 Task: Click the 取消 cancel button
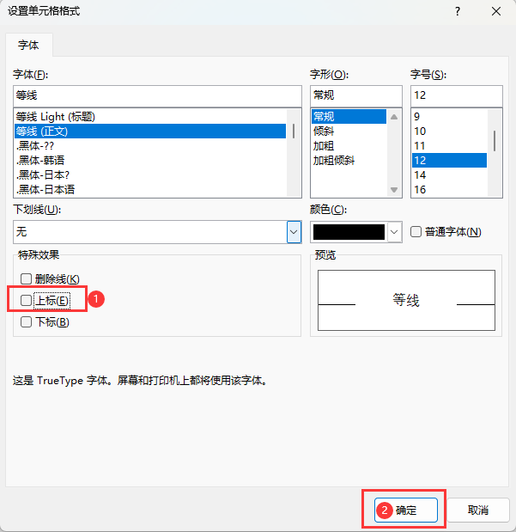(478, 510)
